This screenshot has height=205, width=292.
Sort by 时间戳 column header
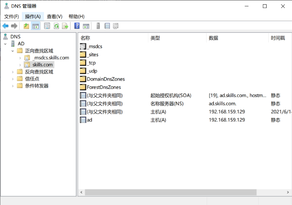pos(280,38)
